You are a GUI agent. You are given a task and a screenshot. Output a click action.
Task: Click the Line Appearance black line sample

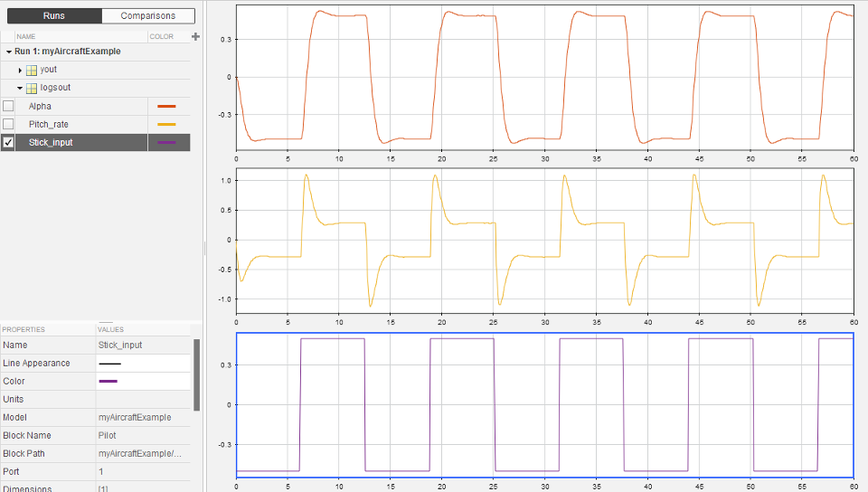(109, 364)
